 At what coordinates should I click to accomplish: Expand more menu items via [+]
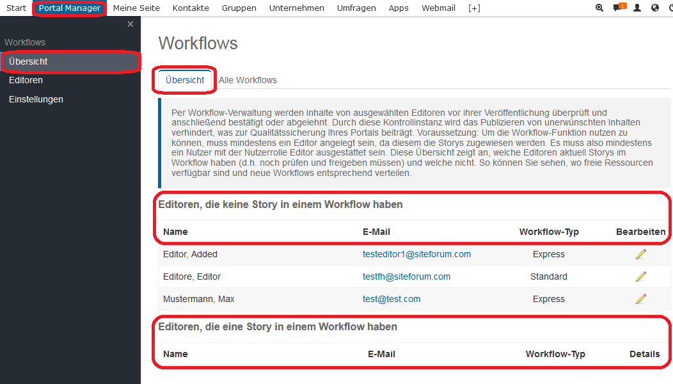pyautogui.click(x=474, y=8)
